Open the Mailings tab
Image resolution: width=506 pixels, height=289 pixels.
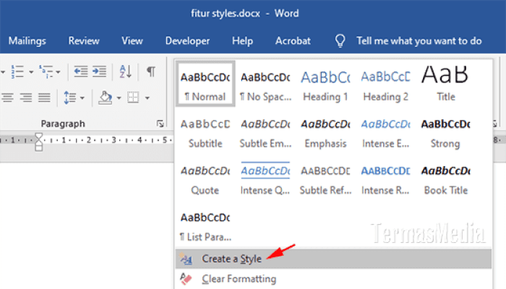tap(27, 41)
